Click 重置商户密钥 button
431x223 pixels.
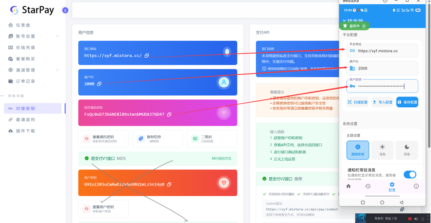point(104,209)
